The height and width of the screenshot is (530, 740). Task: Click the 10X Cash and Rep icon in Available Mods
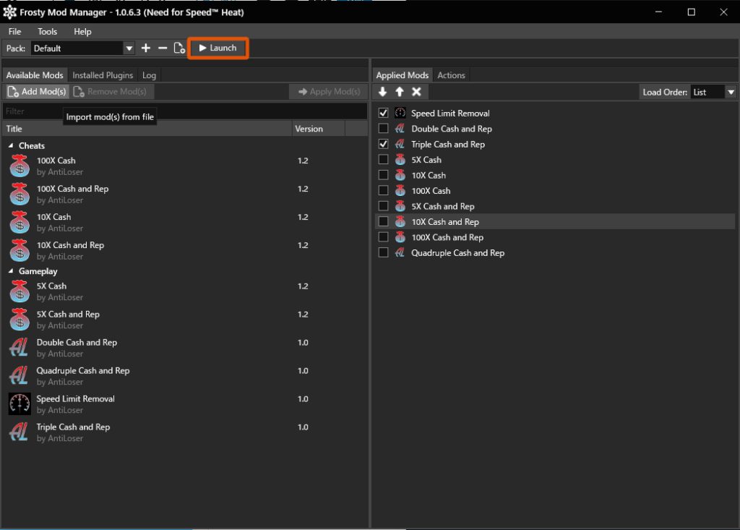20,251
